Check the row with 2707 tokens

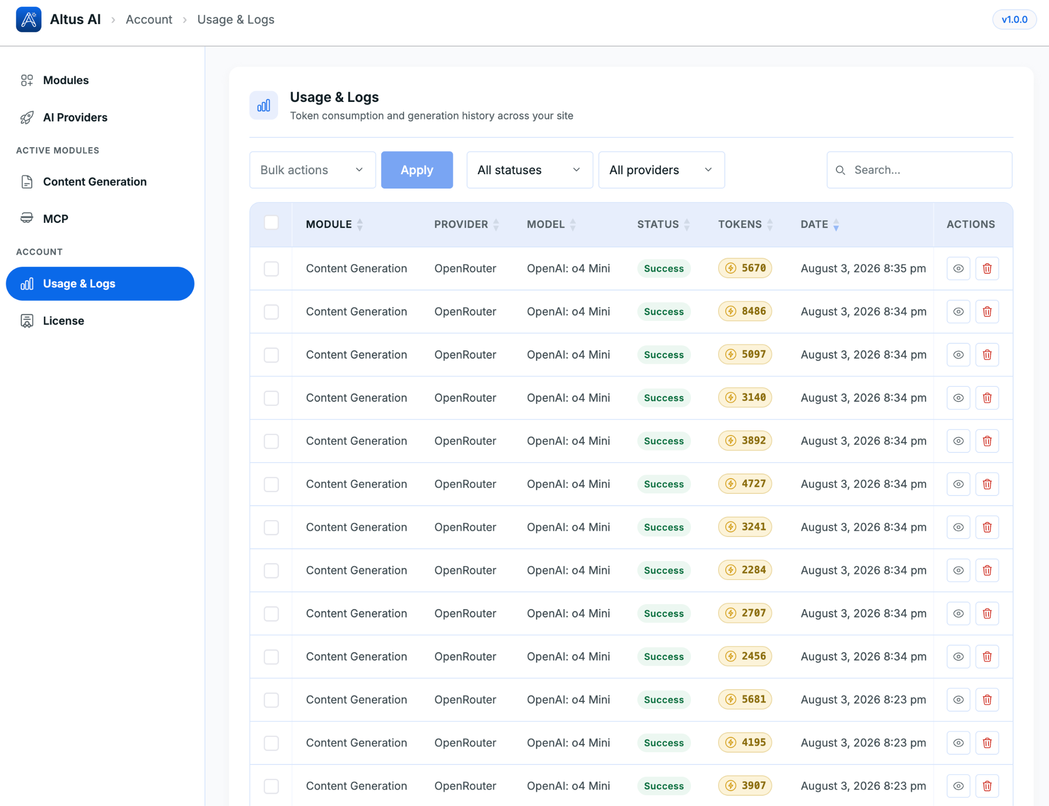coord(271,614)
